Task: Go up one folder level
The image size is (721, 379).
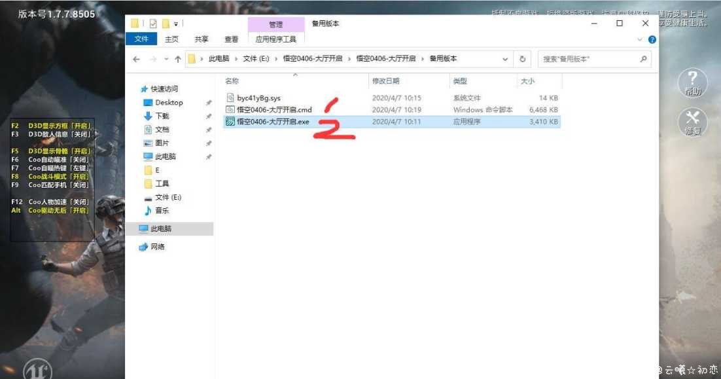Action: pyautogui.click(x=177, y=59)
